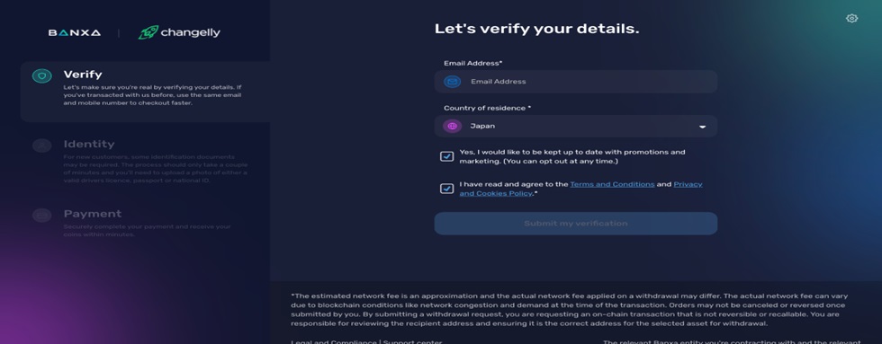This screenshot has width=882, height=344.
Task: Open the Legal and Compliance footer link
Action: [x=334, y=342]
